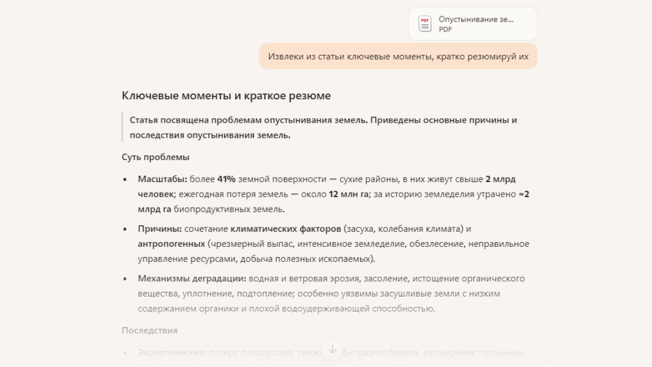Click the PDF file icon in attachment

pyautogui.click(x=425, y=24)
